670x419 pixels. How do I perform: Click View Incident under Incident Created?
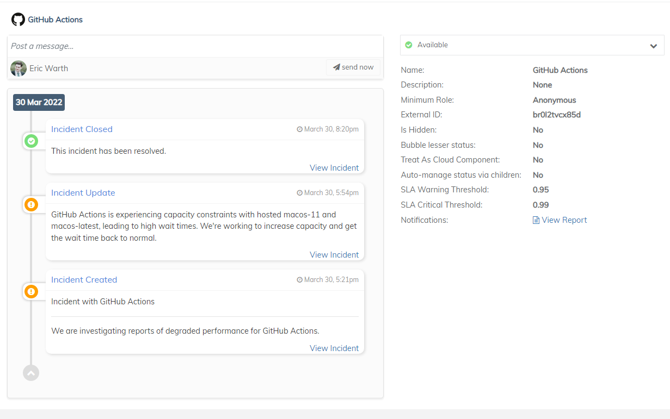coord(334,348)
